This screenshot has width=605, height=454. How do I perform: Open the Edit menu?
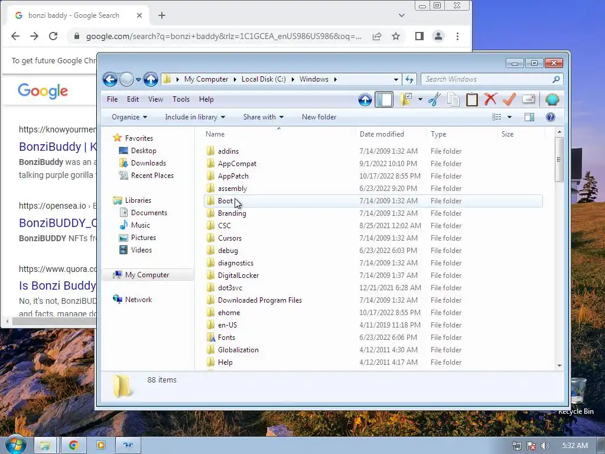pyautogui.click(x=133, y=99)
